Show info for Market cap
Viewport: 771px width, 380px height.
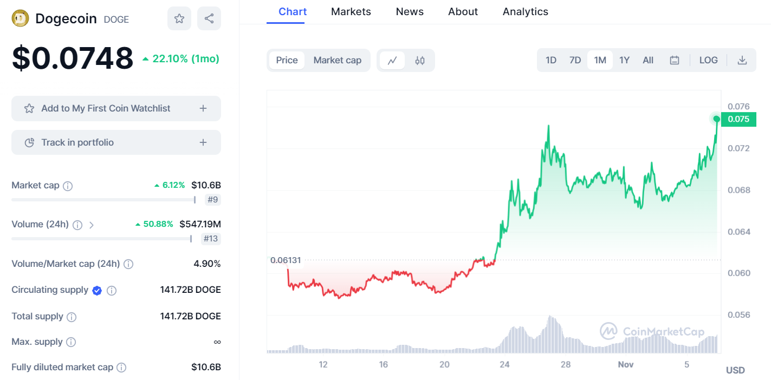pyautogui.click(x=68, y=186)
